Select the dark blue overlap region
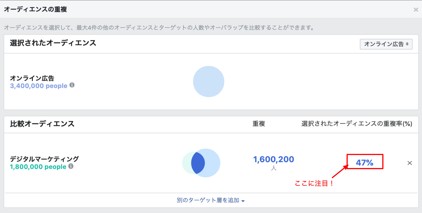 pos(198,163)
